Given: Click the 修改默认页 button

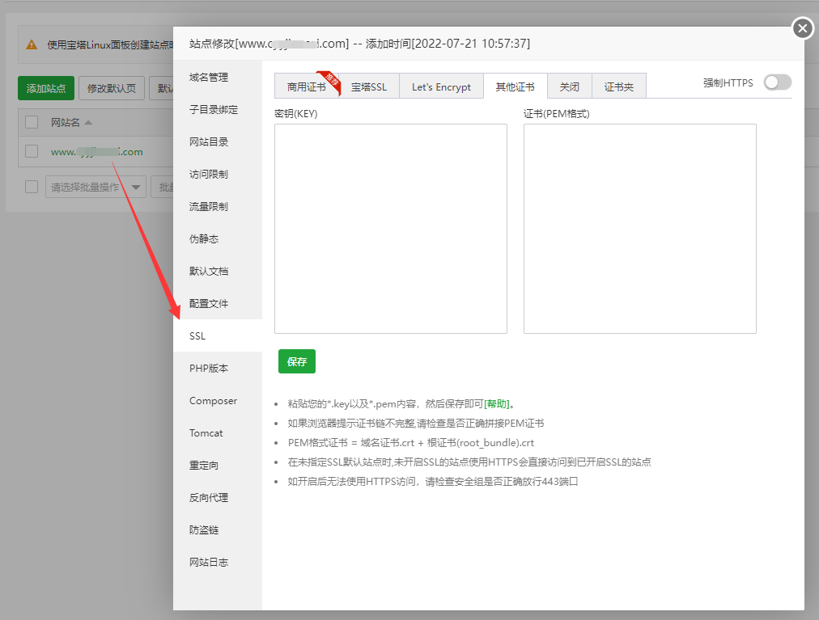Looking at the screenshot, I should point(111,88).
